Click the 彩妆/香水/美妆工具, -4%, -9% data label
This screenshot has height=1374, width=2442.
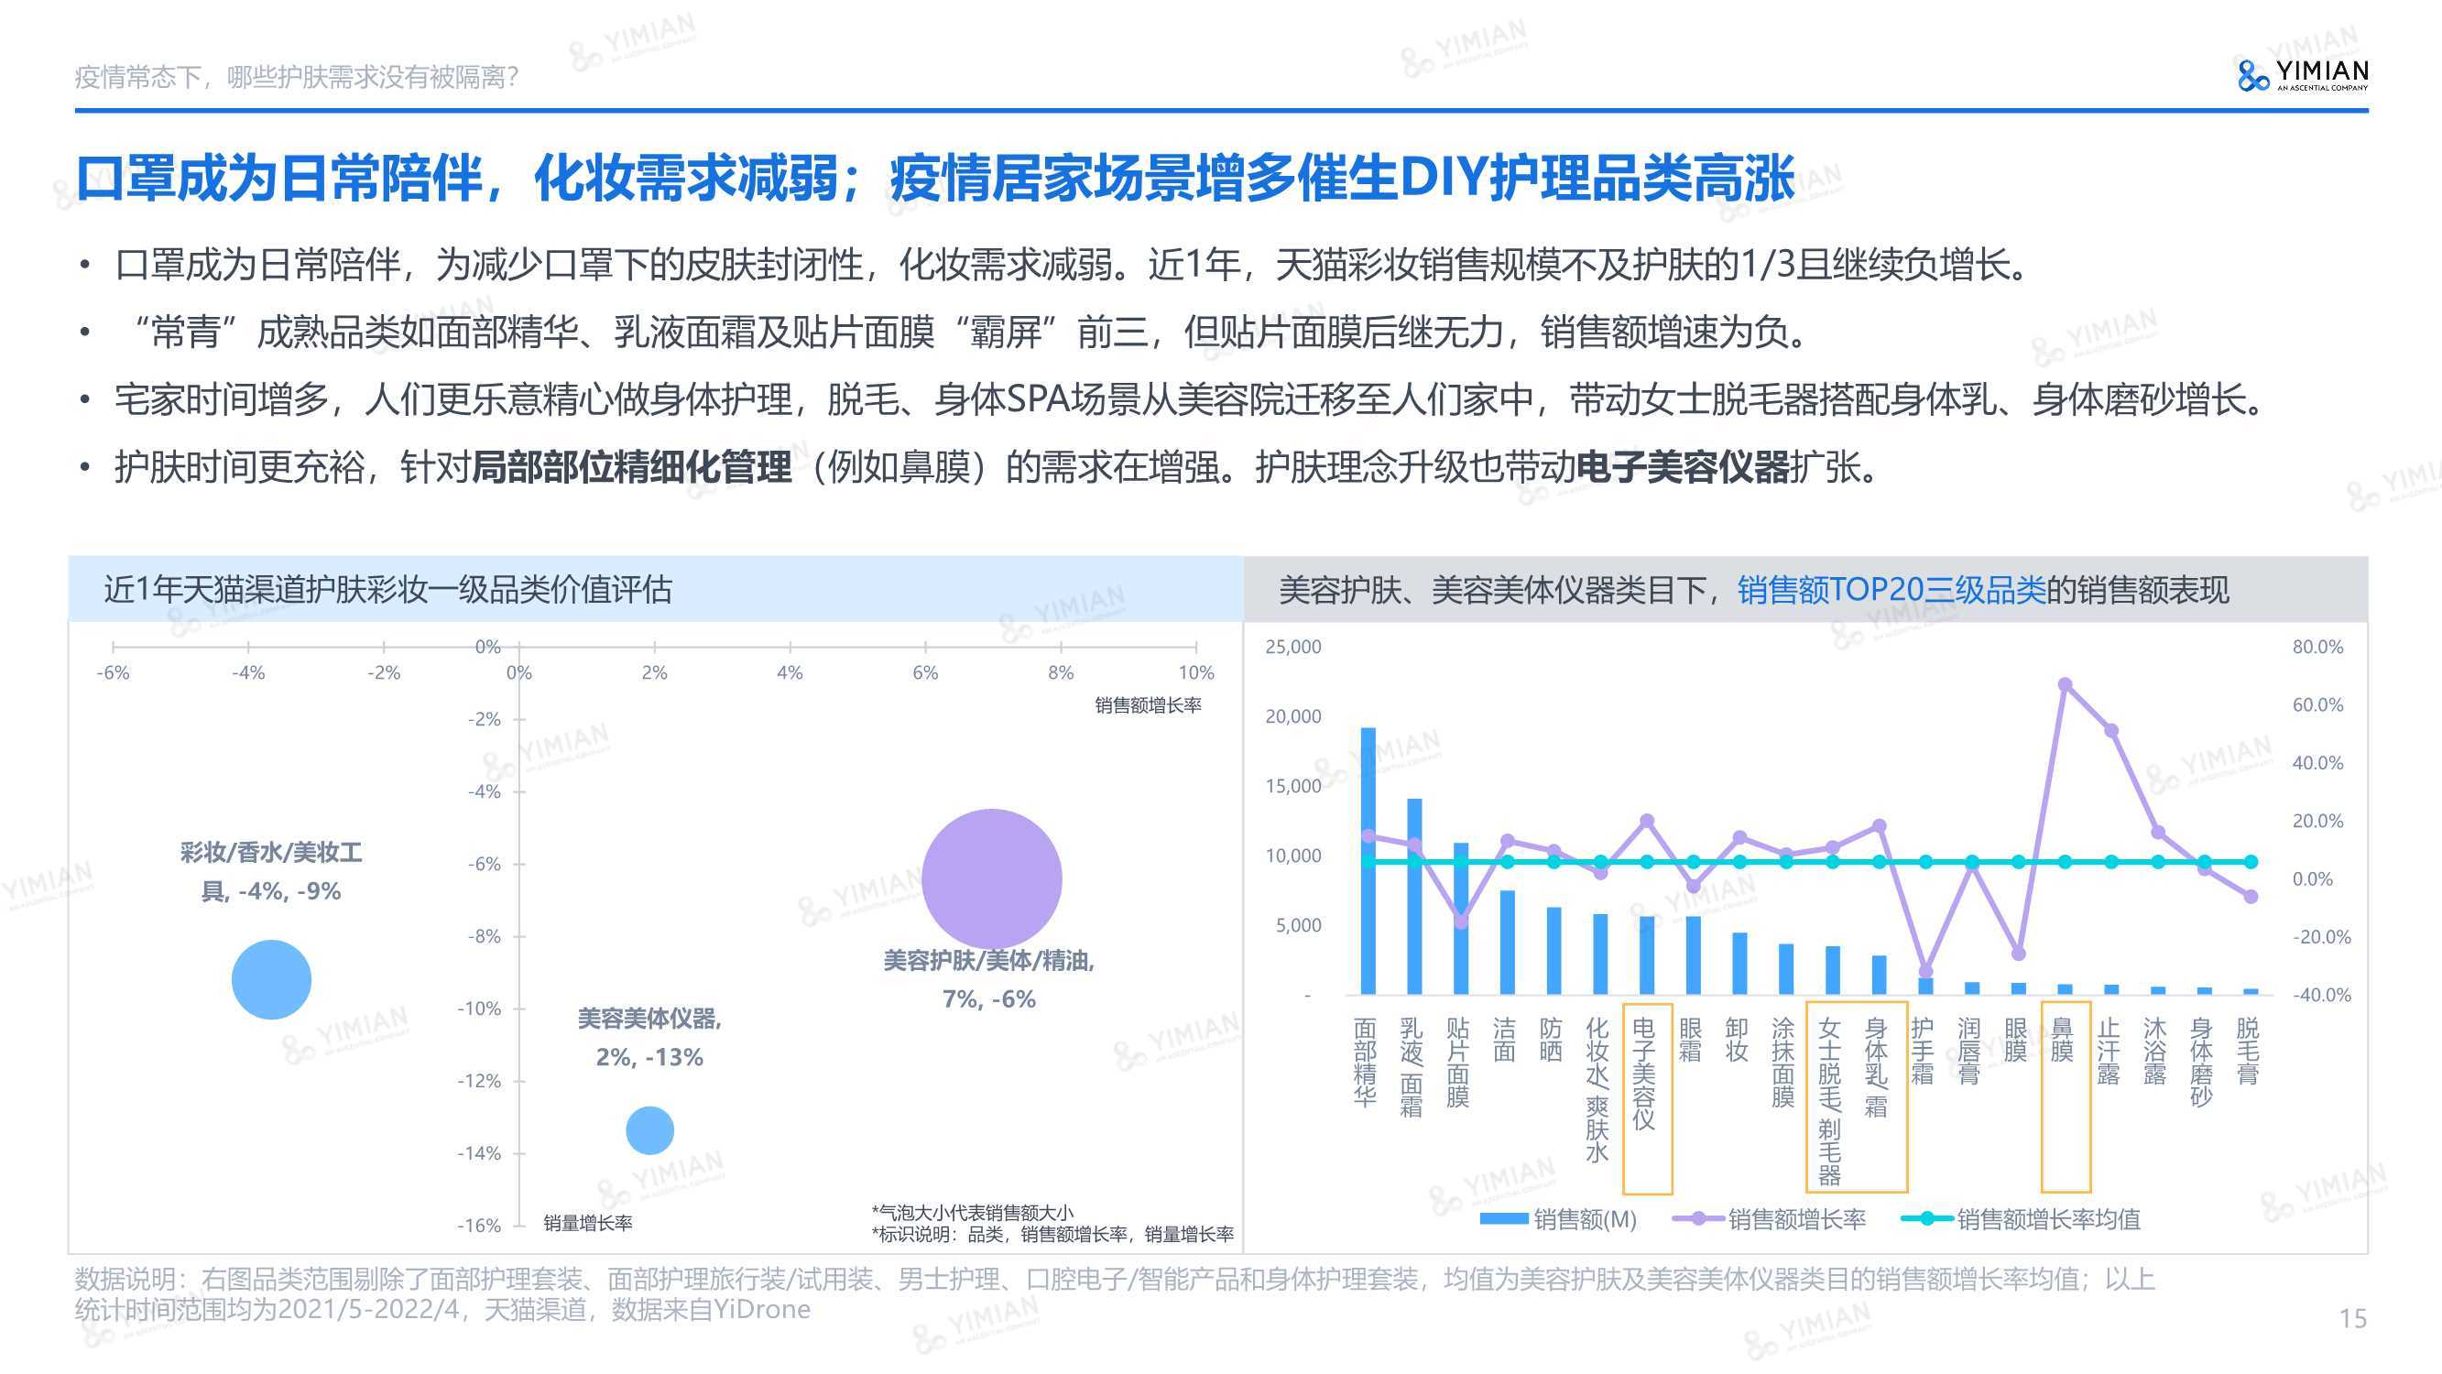[271, 871]
